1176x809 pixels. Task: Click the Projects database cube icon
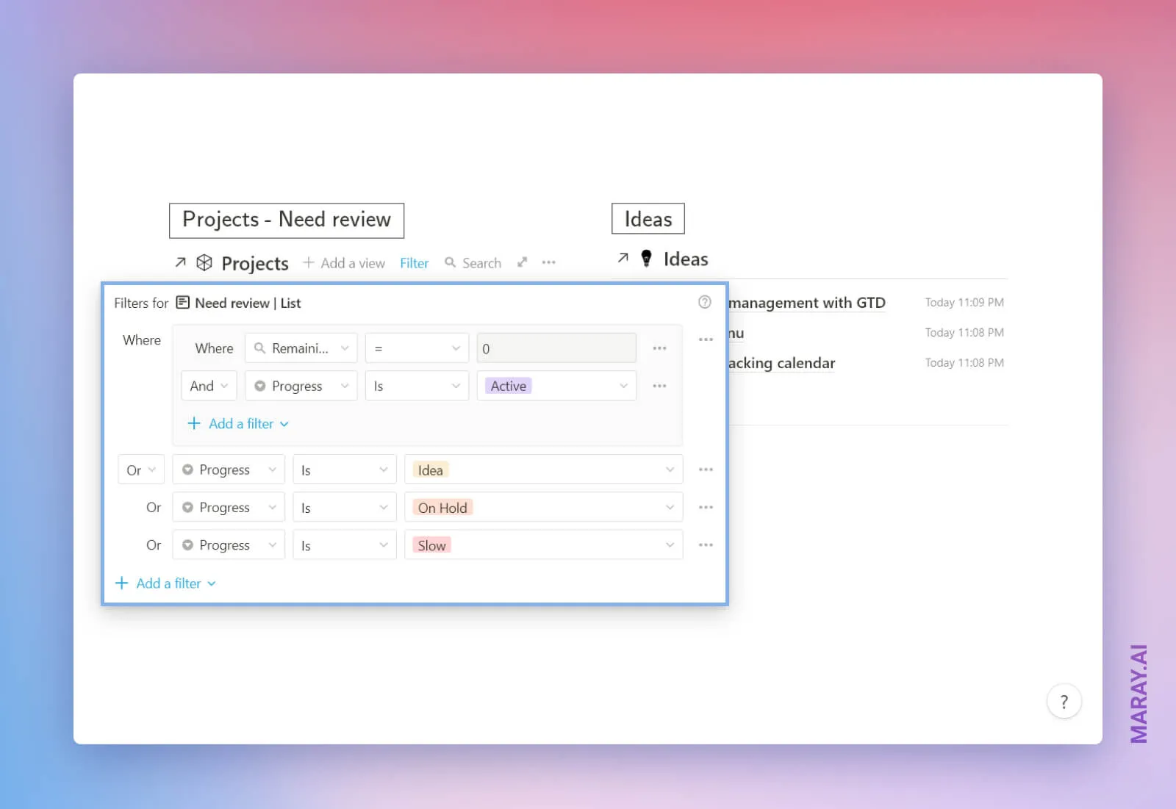pyautogui.click(x=203, y=263)
